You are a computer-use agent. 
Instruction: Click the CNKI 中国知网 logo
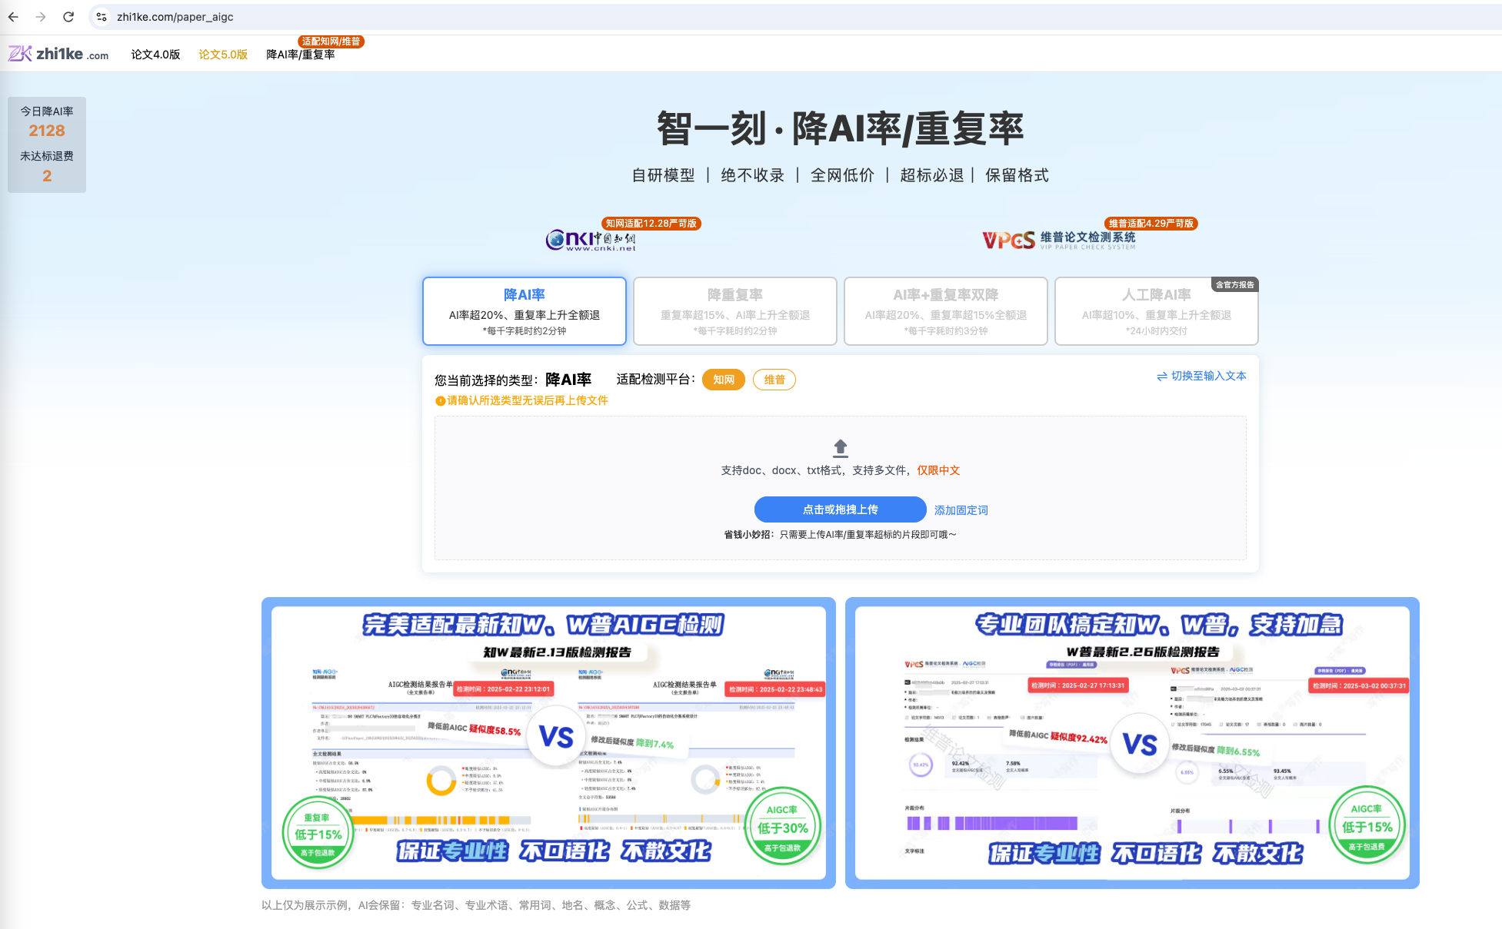pyautogui.click(x=591, y=240)
